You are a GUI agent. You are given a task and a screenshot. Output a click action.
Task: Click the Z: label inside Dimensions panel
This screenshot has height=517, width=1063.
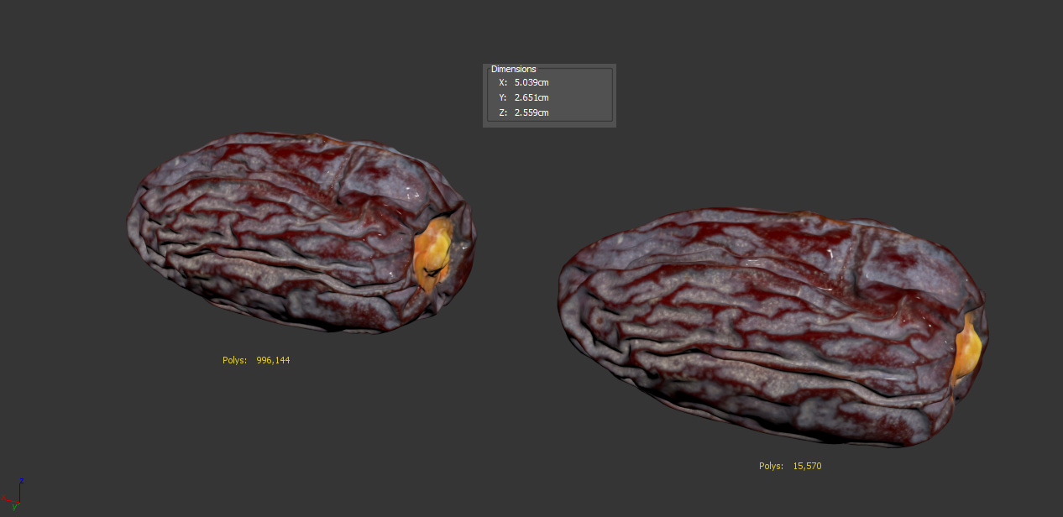pyautogui.click(x=502, y=112)
